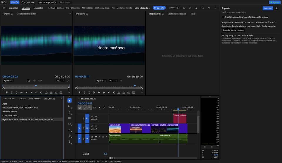
Task: Click the Selection arrow tool
Action: pyautogui.click(x=69, y=100)
